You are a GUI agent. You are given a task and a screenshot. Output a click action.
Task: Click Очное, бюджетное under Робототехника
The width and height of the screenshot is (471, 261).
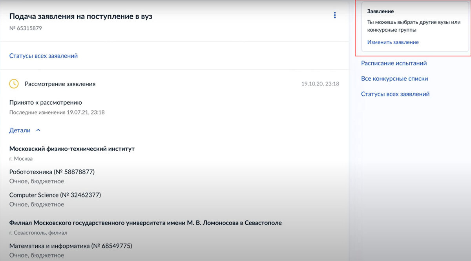click(x=37, y=181)
